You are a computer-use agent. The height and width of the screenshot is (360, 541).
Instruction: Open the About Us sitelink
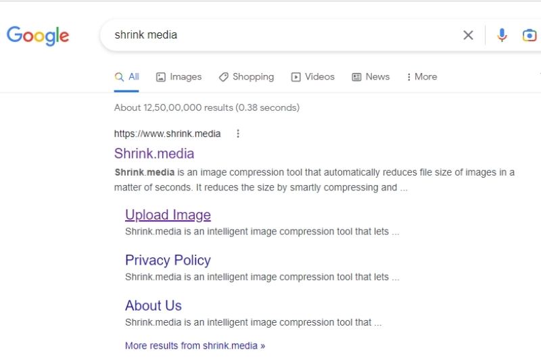[x=154, y=305]
